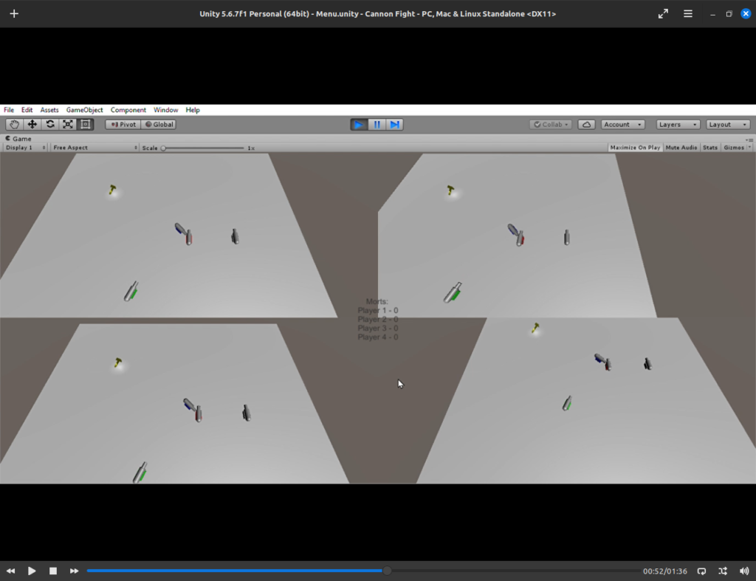Open the Layers dropdown

point(678,125)
